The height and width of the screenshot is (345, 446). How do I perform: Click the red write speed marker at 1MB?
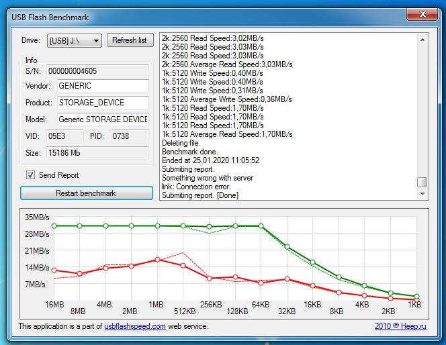point(157,259)
